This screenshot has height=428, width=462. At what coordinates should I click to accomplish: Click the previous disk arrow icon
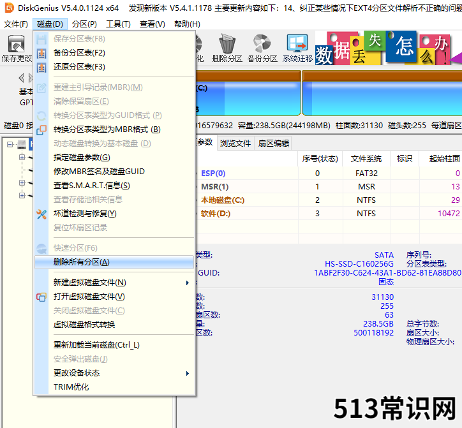click(21, 78)
